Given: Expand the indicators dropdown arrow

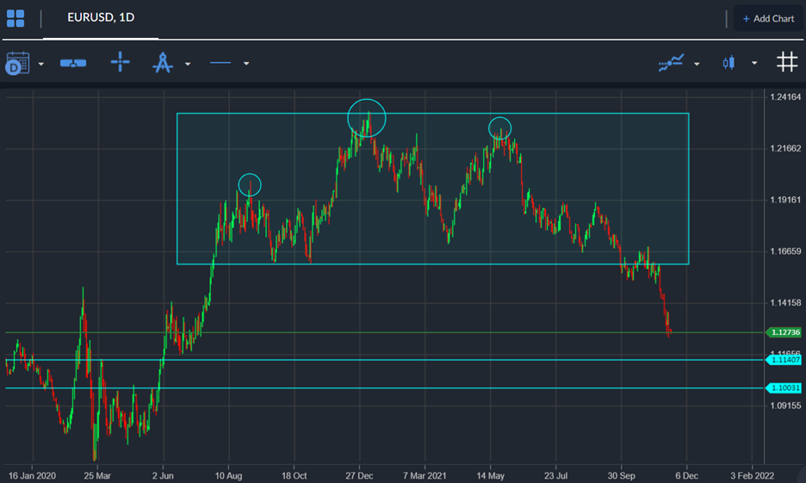Looking at the screenshot, I should click(697, 65).
